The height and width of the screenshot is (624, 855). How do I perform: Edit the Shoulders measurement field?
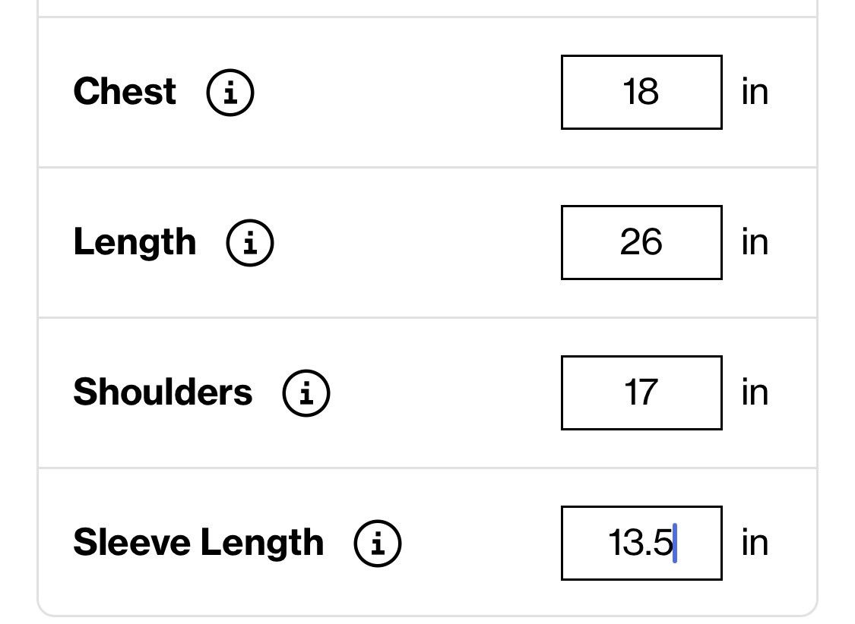641,393
